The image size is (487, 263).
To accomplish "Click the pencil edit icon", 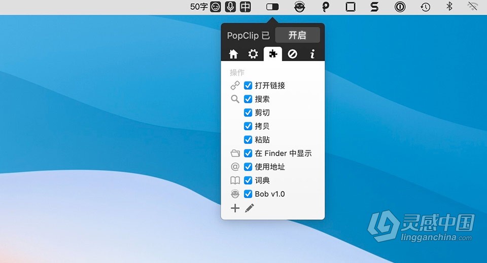I will tap(250, 208).
